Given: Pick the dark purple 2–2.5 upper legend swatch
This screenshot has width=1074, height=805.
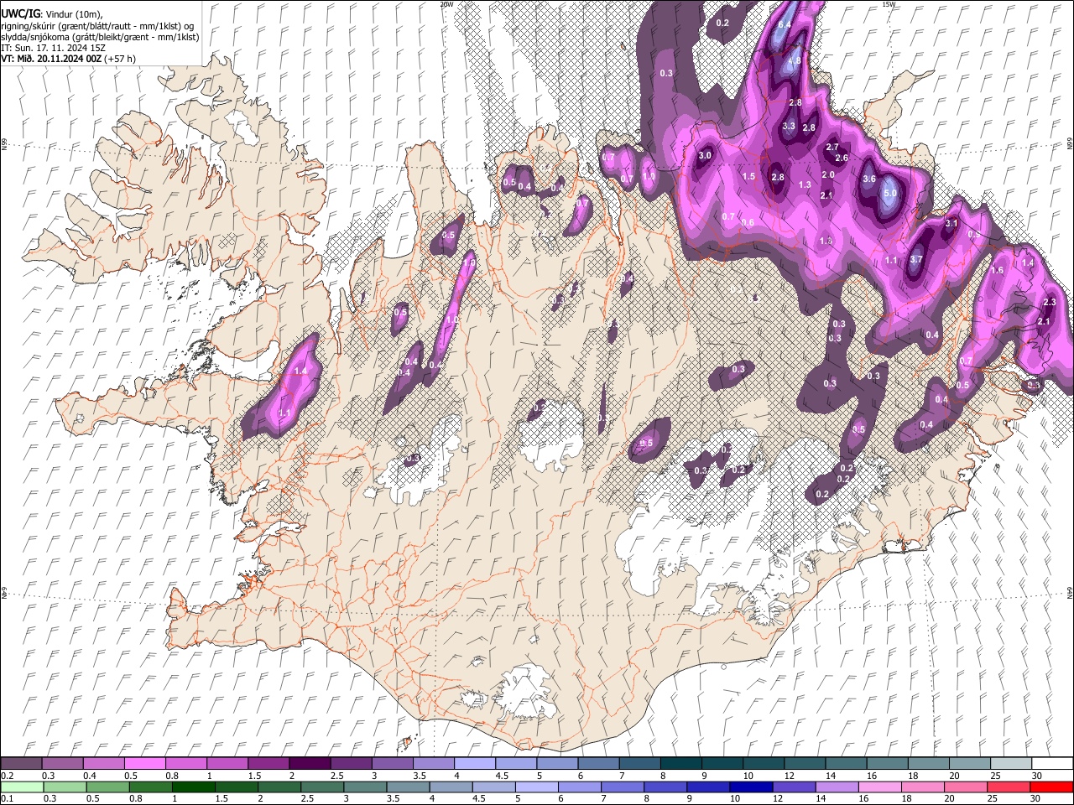Looking at the screenshot, I should 309,764.
